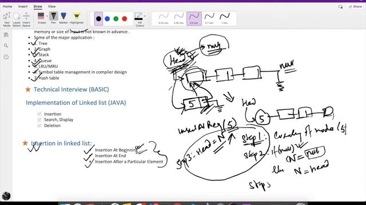Click the Implementation of Linked list (JAVA) heading

(76, 102)
